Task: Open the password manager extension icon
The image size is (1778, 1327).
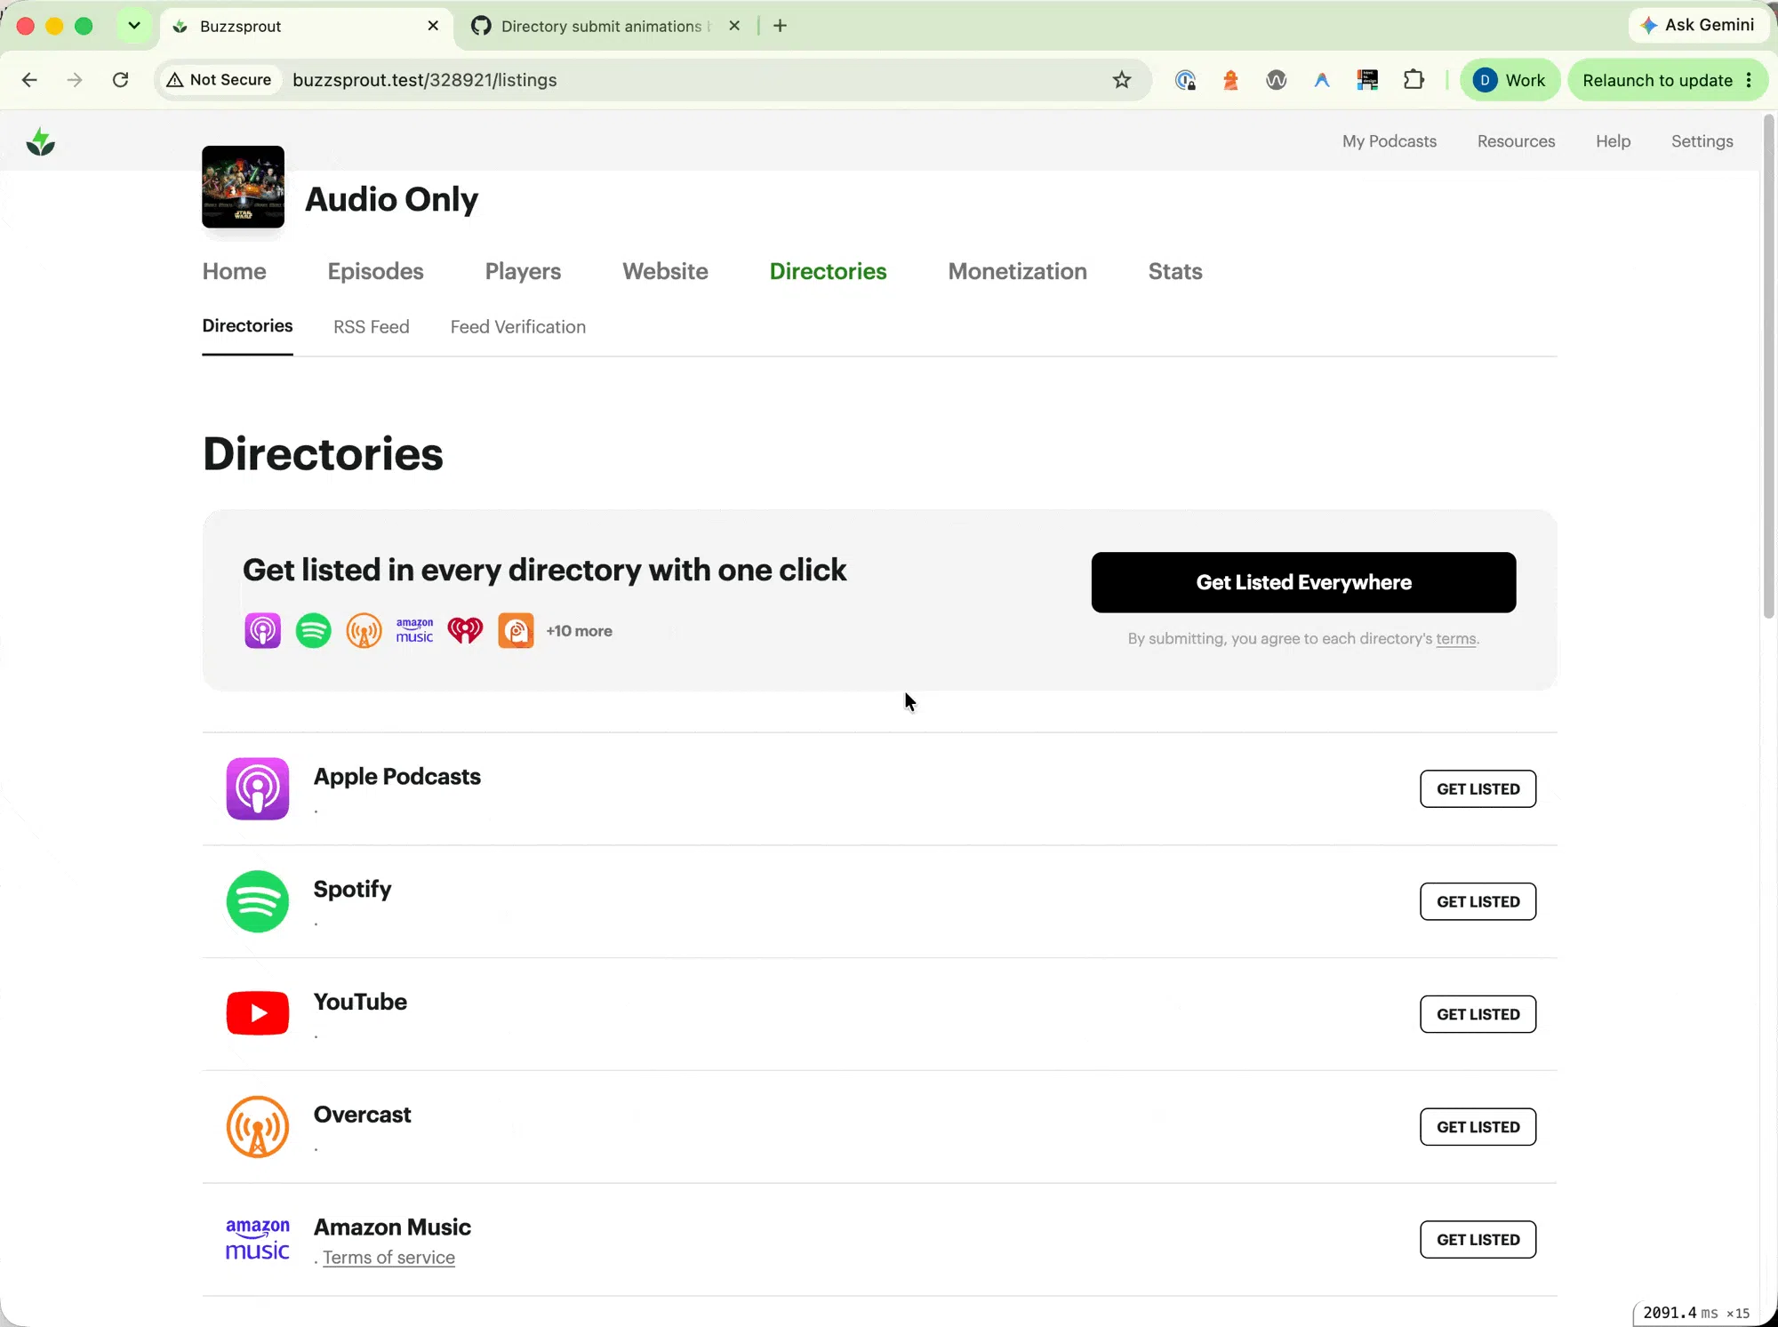Action: (1185, 80)
